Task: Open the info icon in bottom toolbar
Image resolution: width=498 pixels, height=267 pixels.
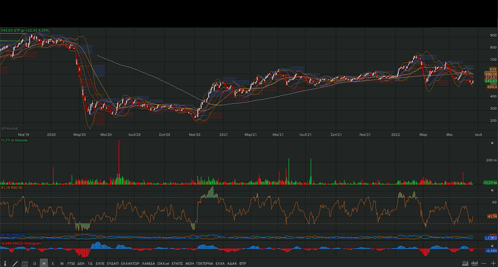Action: pyautogui.click(x=5, y=264)
